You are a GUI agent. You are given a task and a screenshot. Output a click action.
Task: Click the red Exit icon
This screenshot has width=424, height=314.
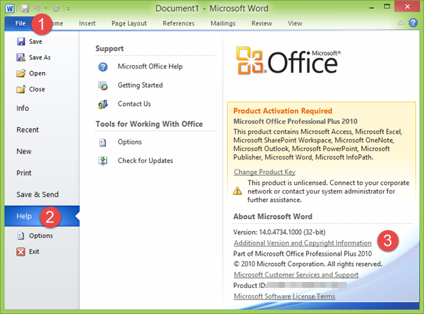click(21, 252)
